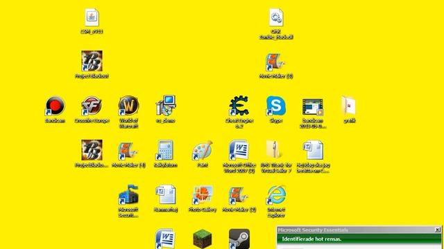
Task: Open the ProjectBlacko... icon without shortcut arrow
Action: (92, 150)
